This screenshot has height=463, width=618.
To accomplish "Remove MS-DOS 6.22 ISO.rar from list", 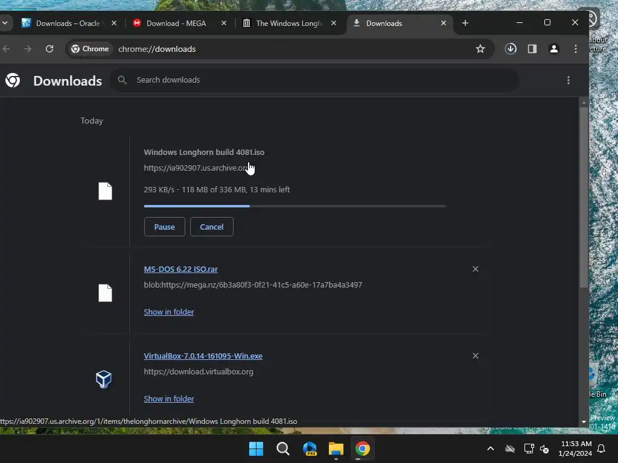I will 476,269.
